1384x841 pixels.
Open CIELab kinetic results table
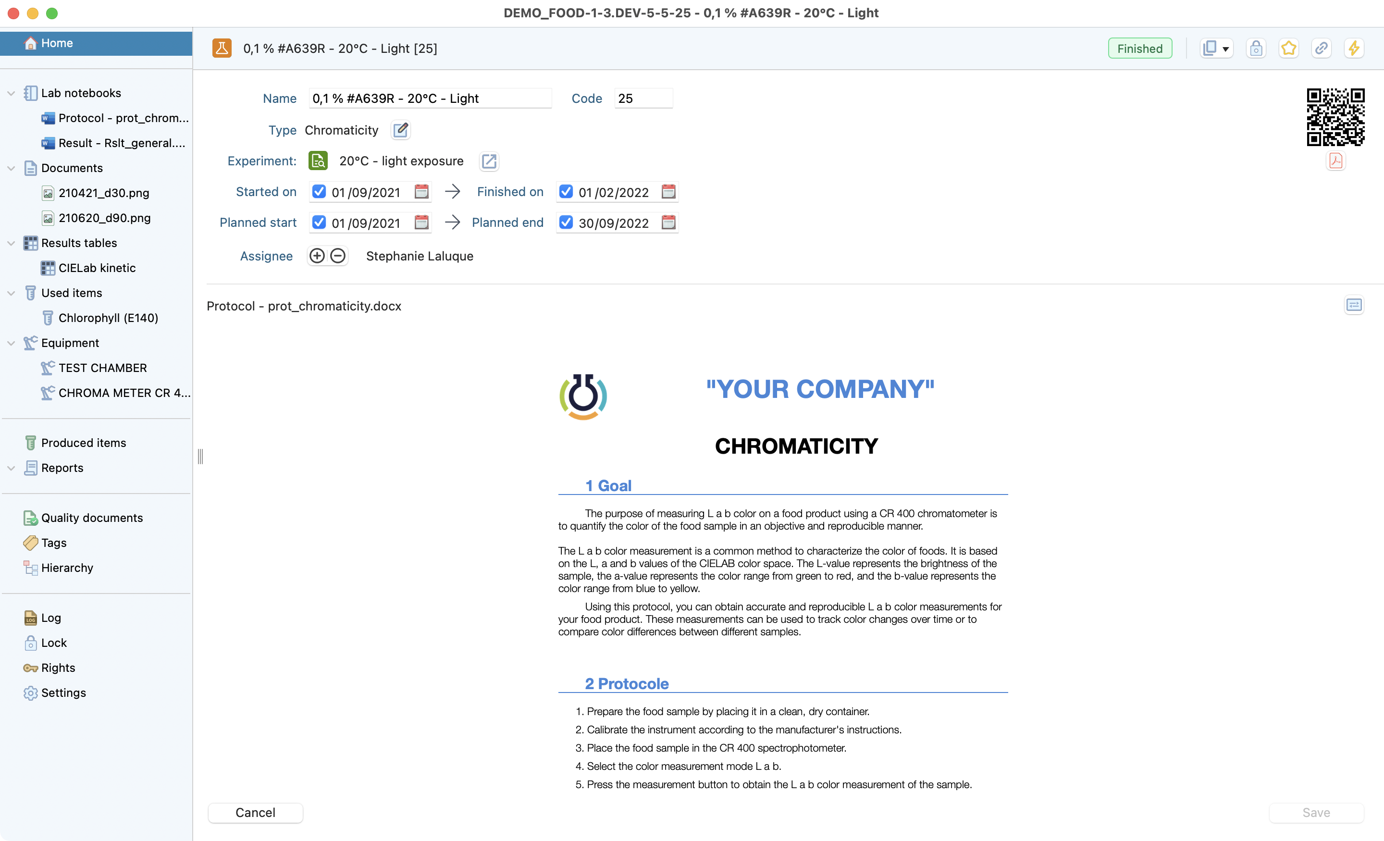click(x=97, y=268)
